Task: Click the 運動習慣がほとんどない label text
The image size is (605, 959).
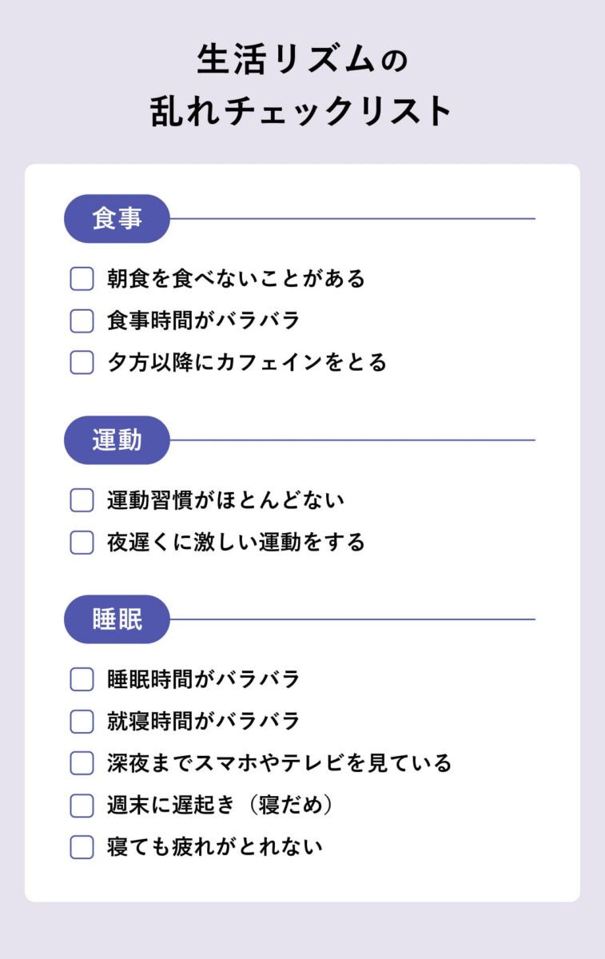Action: (225, 500)
